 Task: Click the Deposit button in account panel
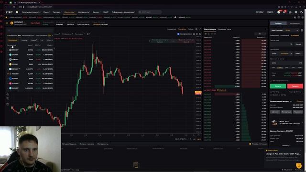click(x=275, y=112)
